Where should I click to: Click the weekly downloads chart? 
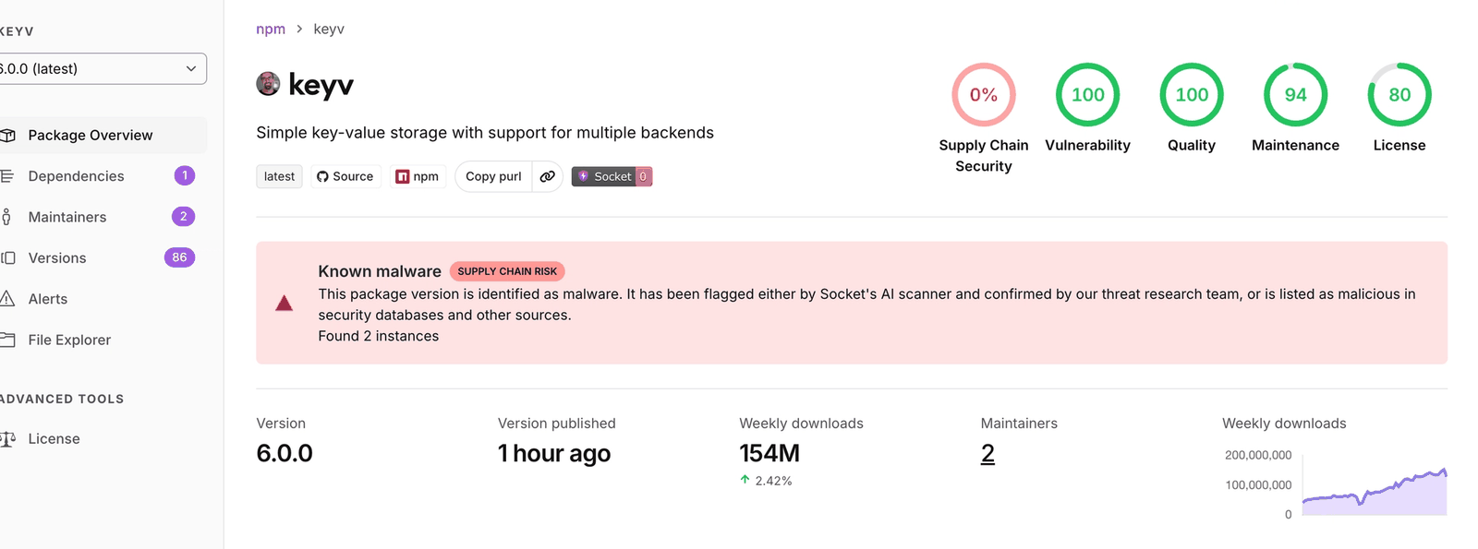click(x=1374, y=492)
